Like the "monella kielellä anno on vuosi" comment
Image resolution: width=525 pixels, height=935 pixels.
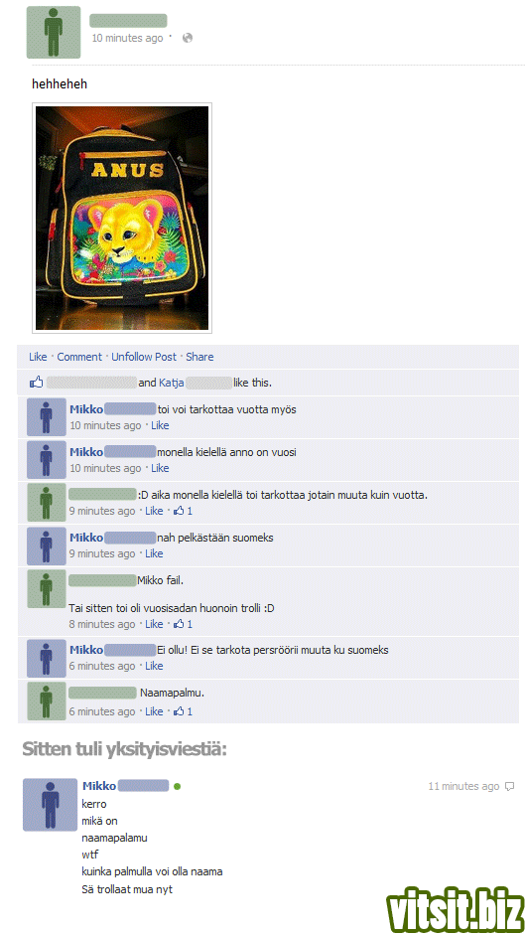[160, 468]
